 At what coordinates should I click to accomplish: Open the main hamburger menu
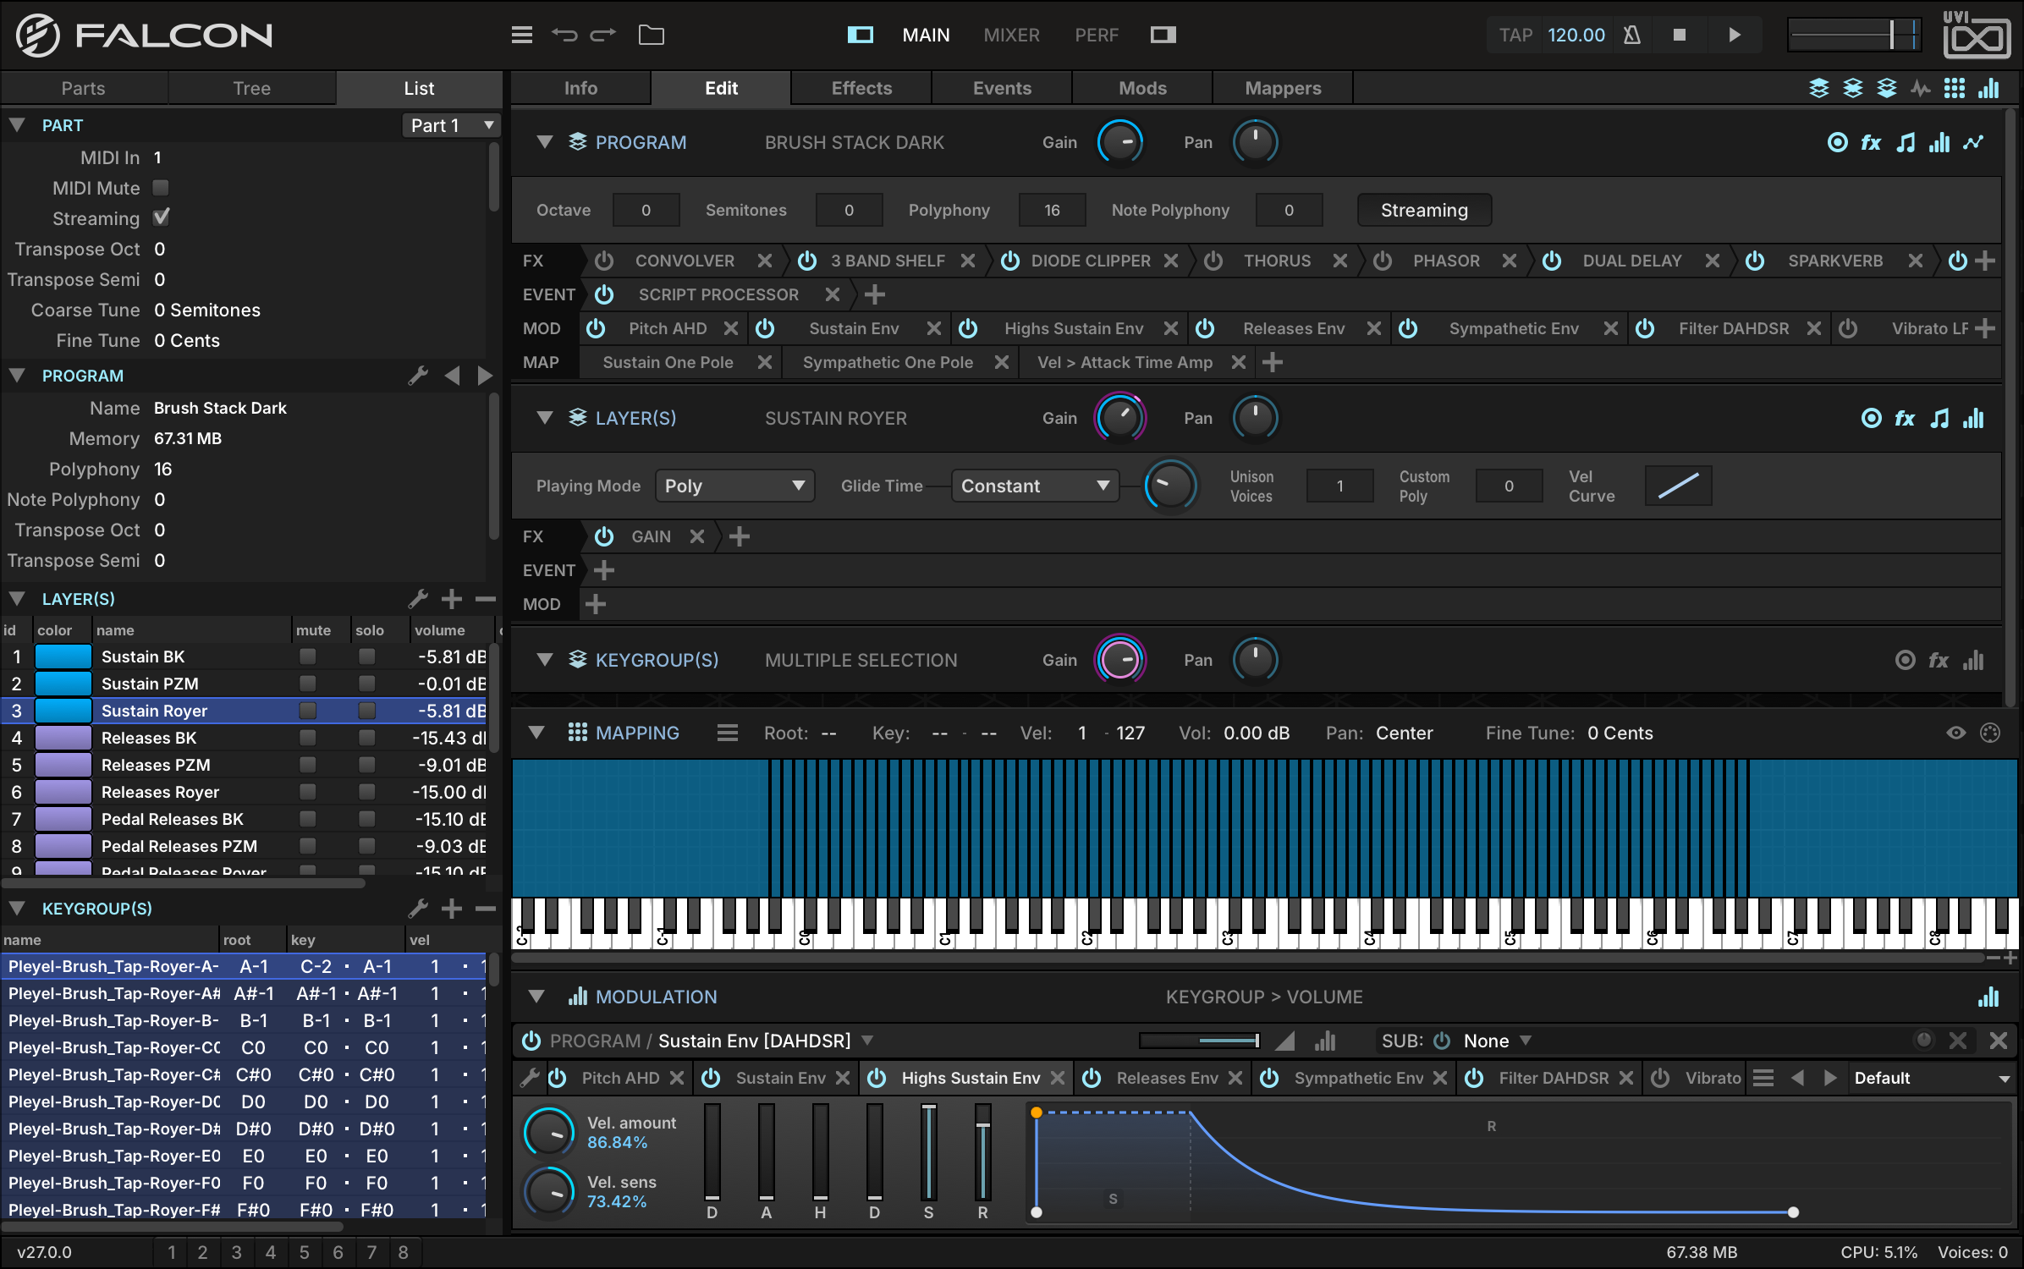point(522,35)
